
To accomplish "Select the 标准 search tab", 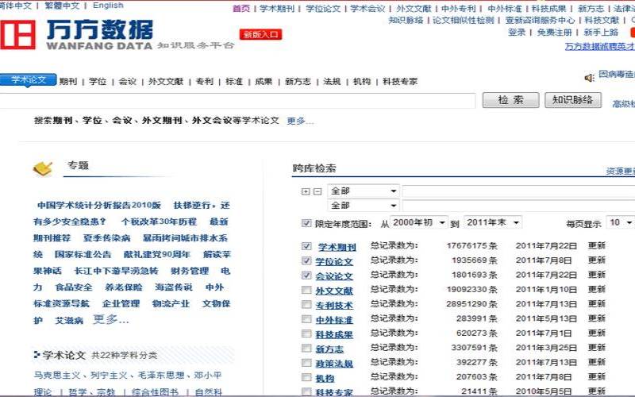I will pyautogui.click(x=234, y=82).
